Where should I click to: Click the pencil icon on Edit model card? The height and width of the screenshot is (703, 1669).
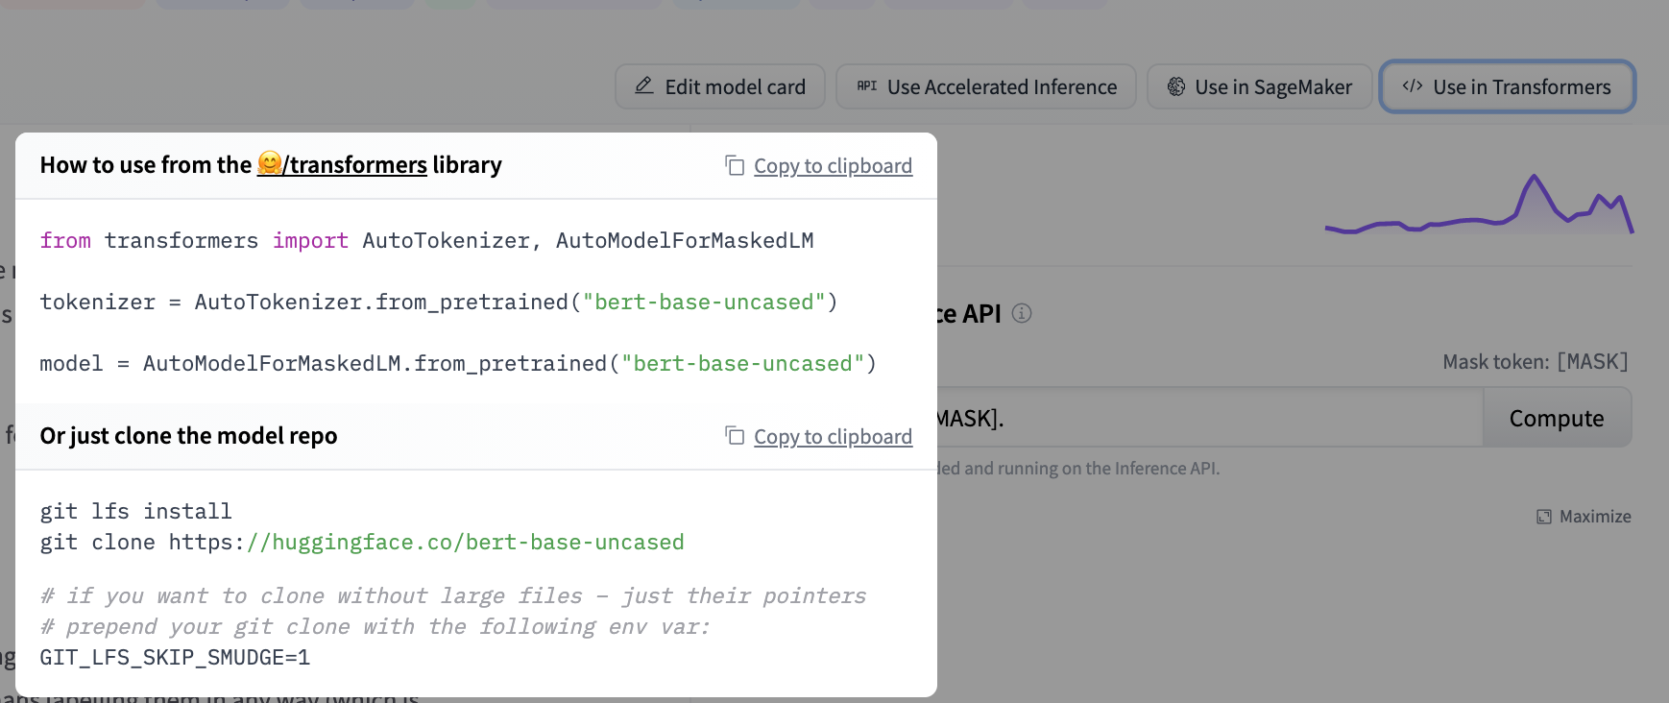tap(644, 86)
